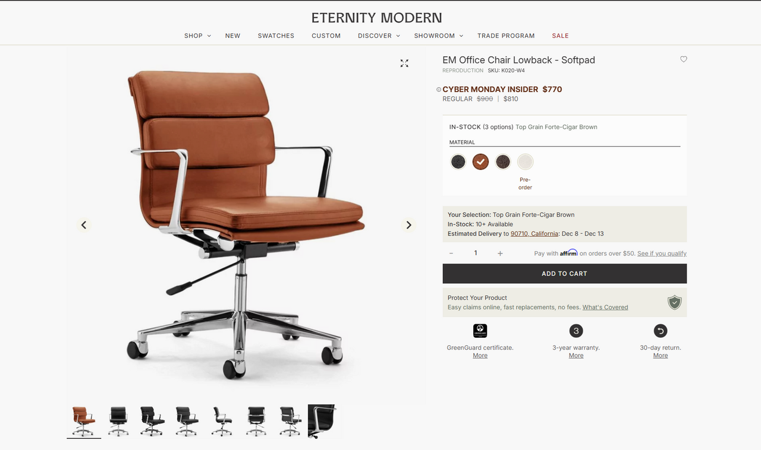The width and height of the screenshot is (761, 450).
Task: Open the SALE menu item
Action: [x=560, y=36]
